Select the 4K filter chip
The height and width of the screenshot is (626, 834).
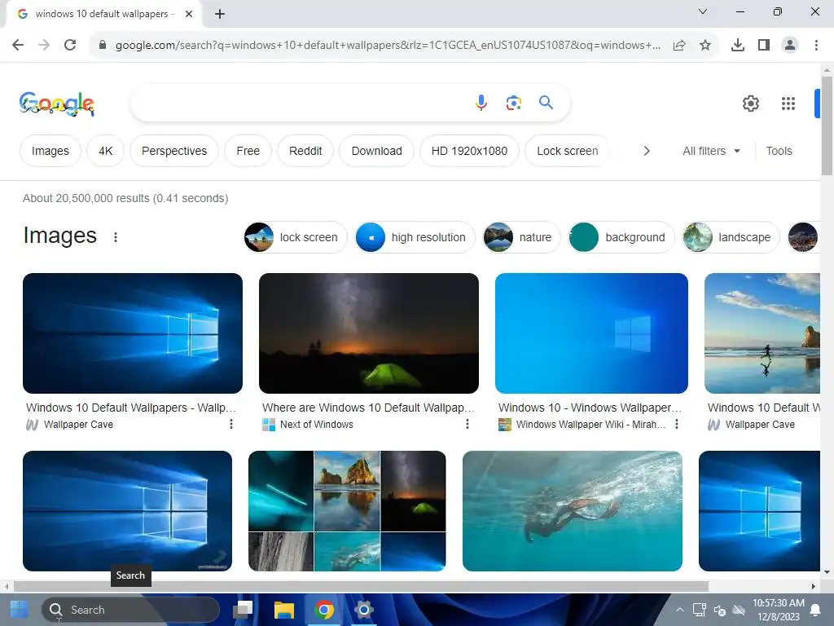click(105, 151)
